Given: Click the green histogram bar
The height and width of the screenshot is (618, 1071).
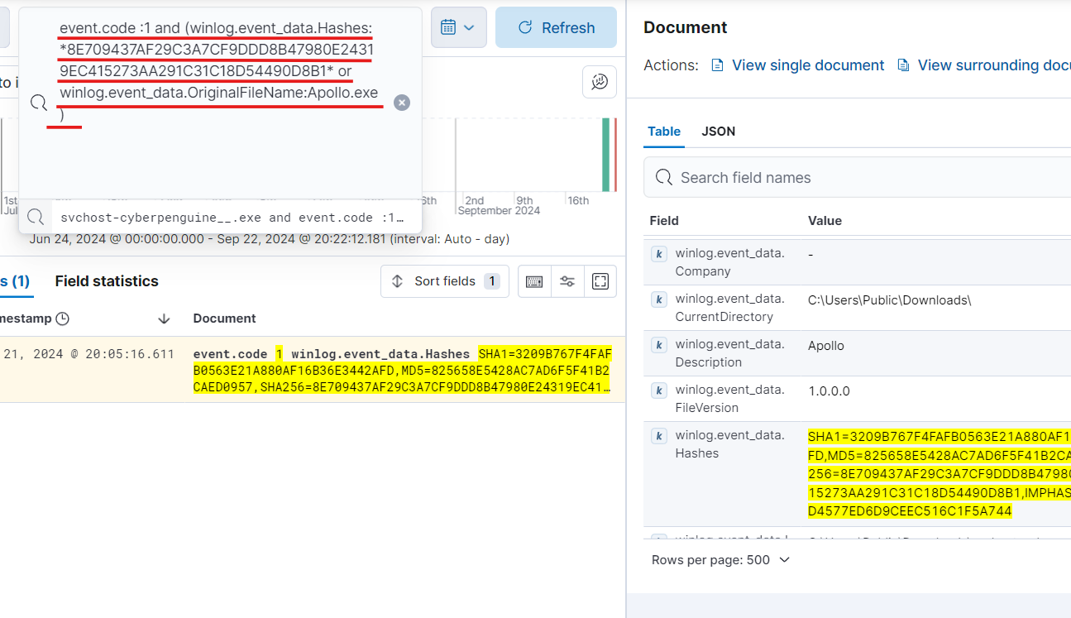Looking at the screenshot, I should [606, 155].
